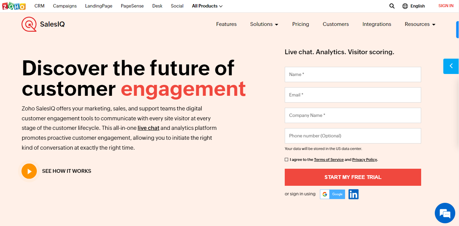Play the See How It Works video
Viewport: 459px width, 226px height.
click(x=29, y=171)
